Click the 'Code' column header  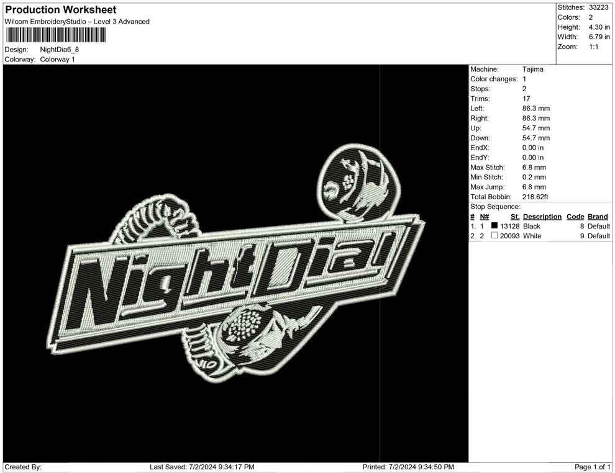(x=575, y=217)
